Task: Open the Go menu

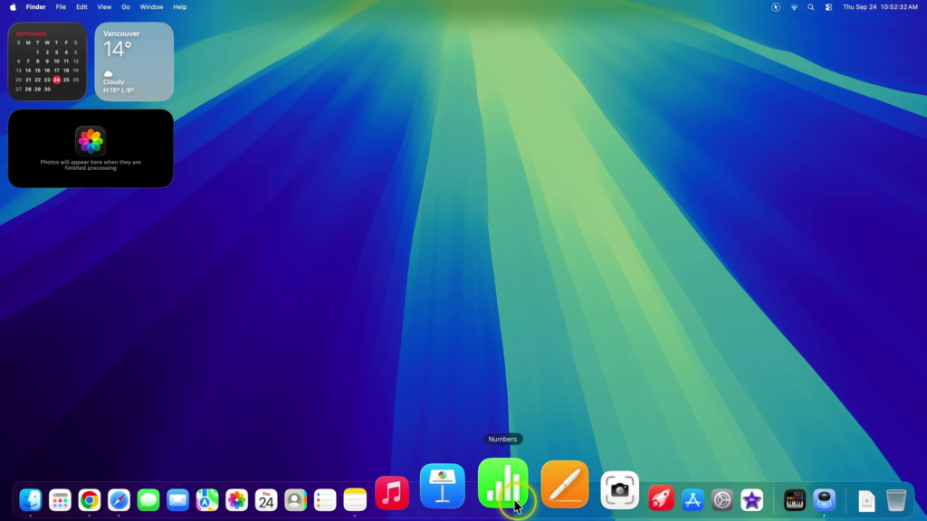Action: [x=125, y=7]
